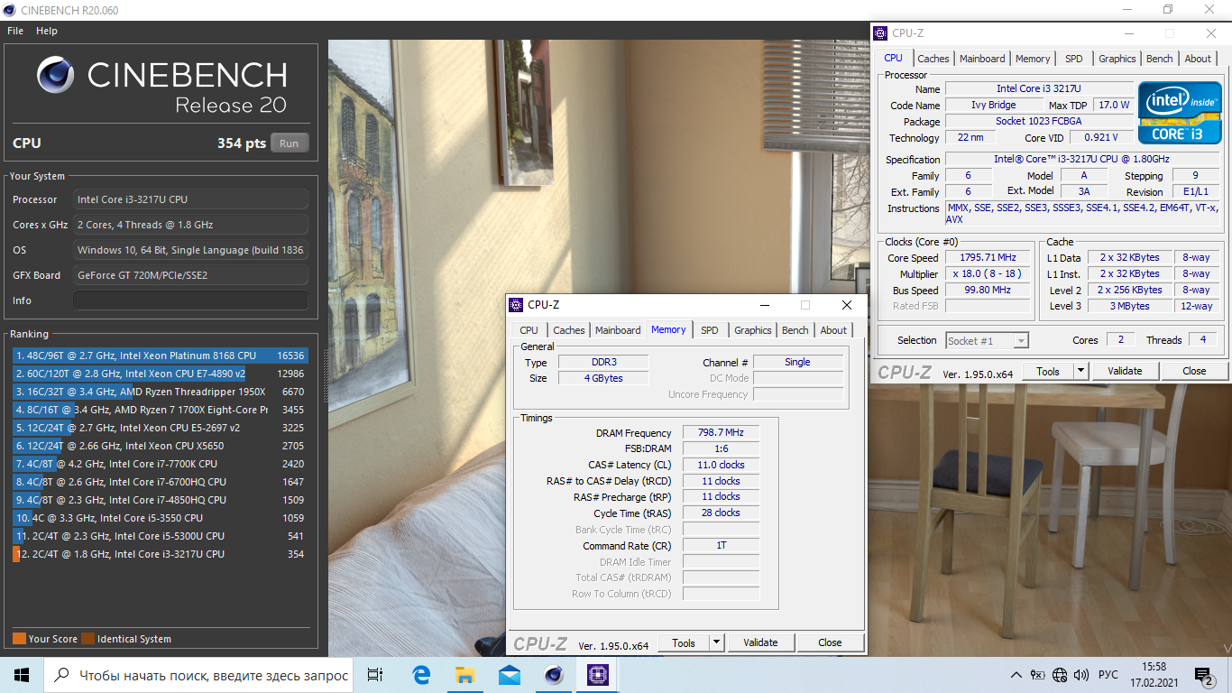This screenshot has height=693, width=1232.
Task: Click the Core Speed value 1795.71 MHz
Action: coord(988,258)
